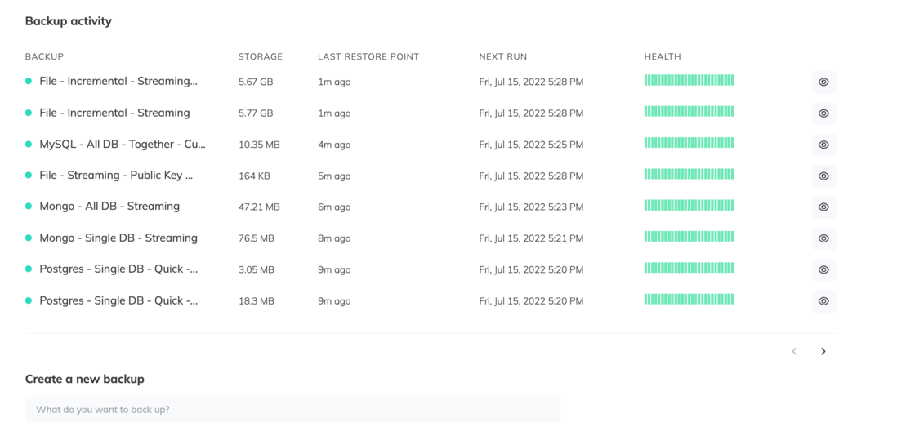Click health bar of Mongo Single DB Streaming
The width and height of the screenshot is (915, 427).
[689, 237]
